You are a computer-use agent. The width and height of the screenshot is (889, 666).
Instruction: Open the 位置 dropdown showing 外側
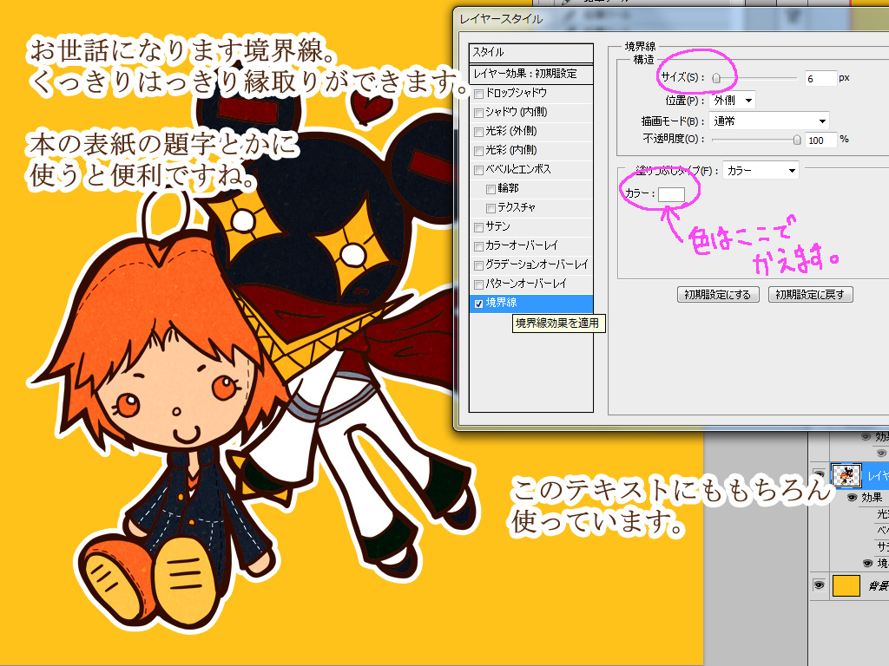(733, 100)
